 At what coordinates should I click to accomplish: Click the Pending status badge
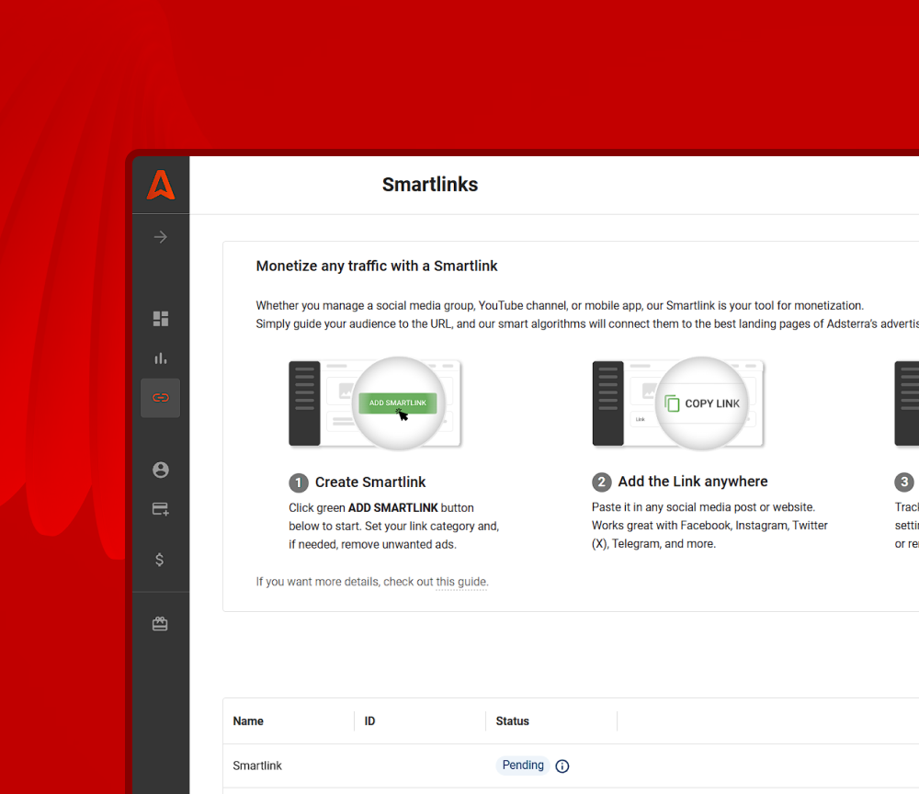point(522,765)
